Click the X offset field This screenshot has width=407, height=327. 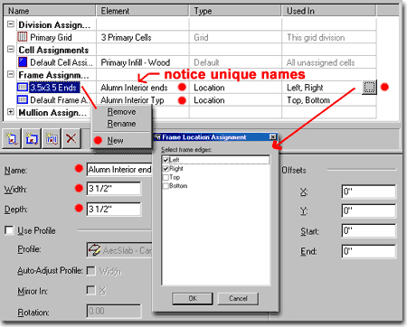(x=369, y=192)
